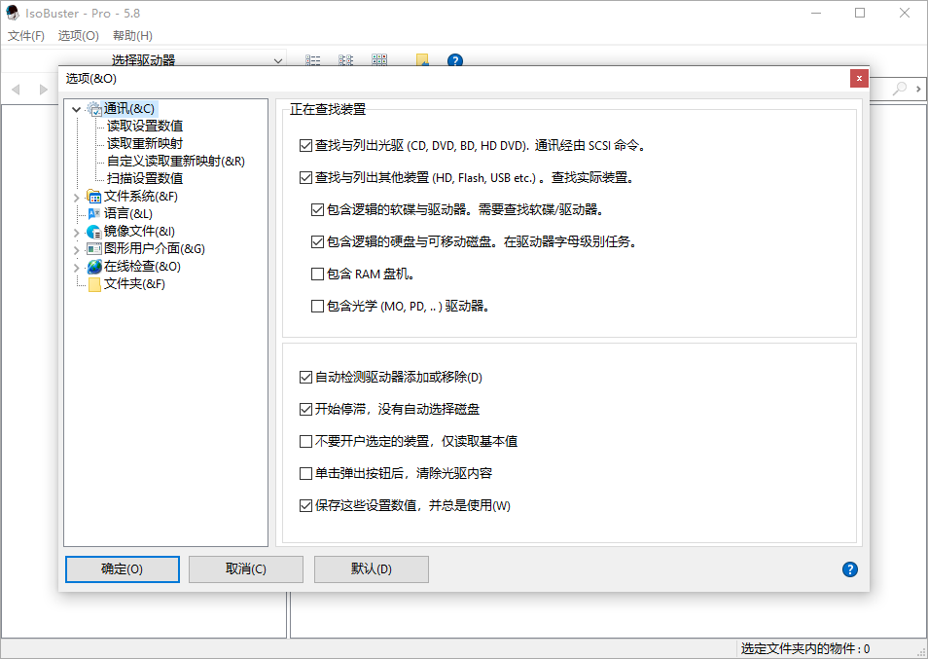Open the 选项(O) menu
Screen dimensions: 928x659
tap(78, 36)
